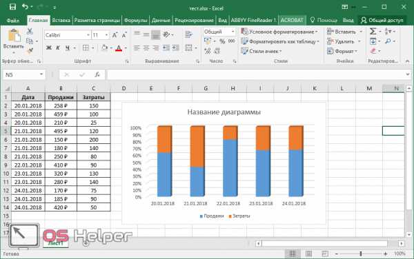Click the Insert Function fx icon

click(97, 75)
